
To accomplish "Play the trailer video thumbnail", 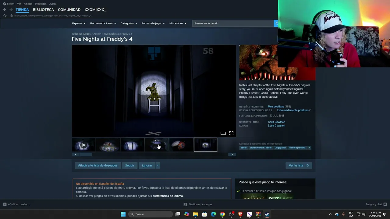I will pos(83,145).
